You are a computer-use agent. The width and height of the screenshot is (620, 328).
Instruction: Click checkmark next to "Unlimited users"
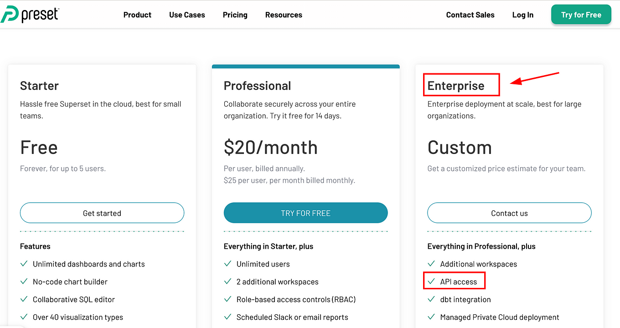[227, 264]
